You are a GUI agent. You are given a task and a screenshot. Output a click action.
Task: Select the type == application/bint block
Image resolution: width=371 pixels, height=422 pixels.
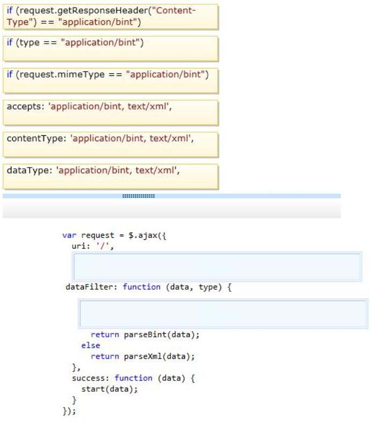pyautogui.click(x=110, y=49)
